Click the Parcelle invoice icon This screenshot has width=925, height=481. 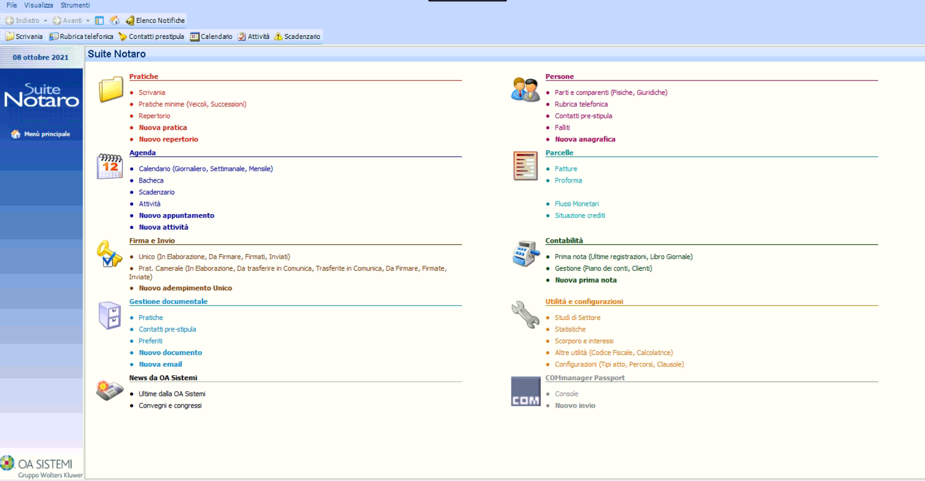(x=525, y=166)
